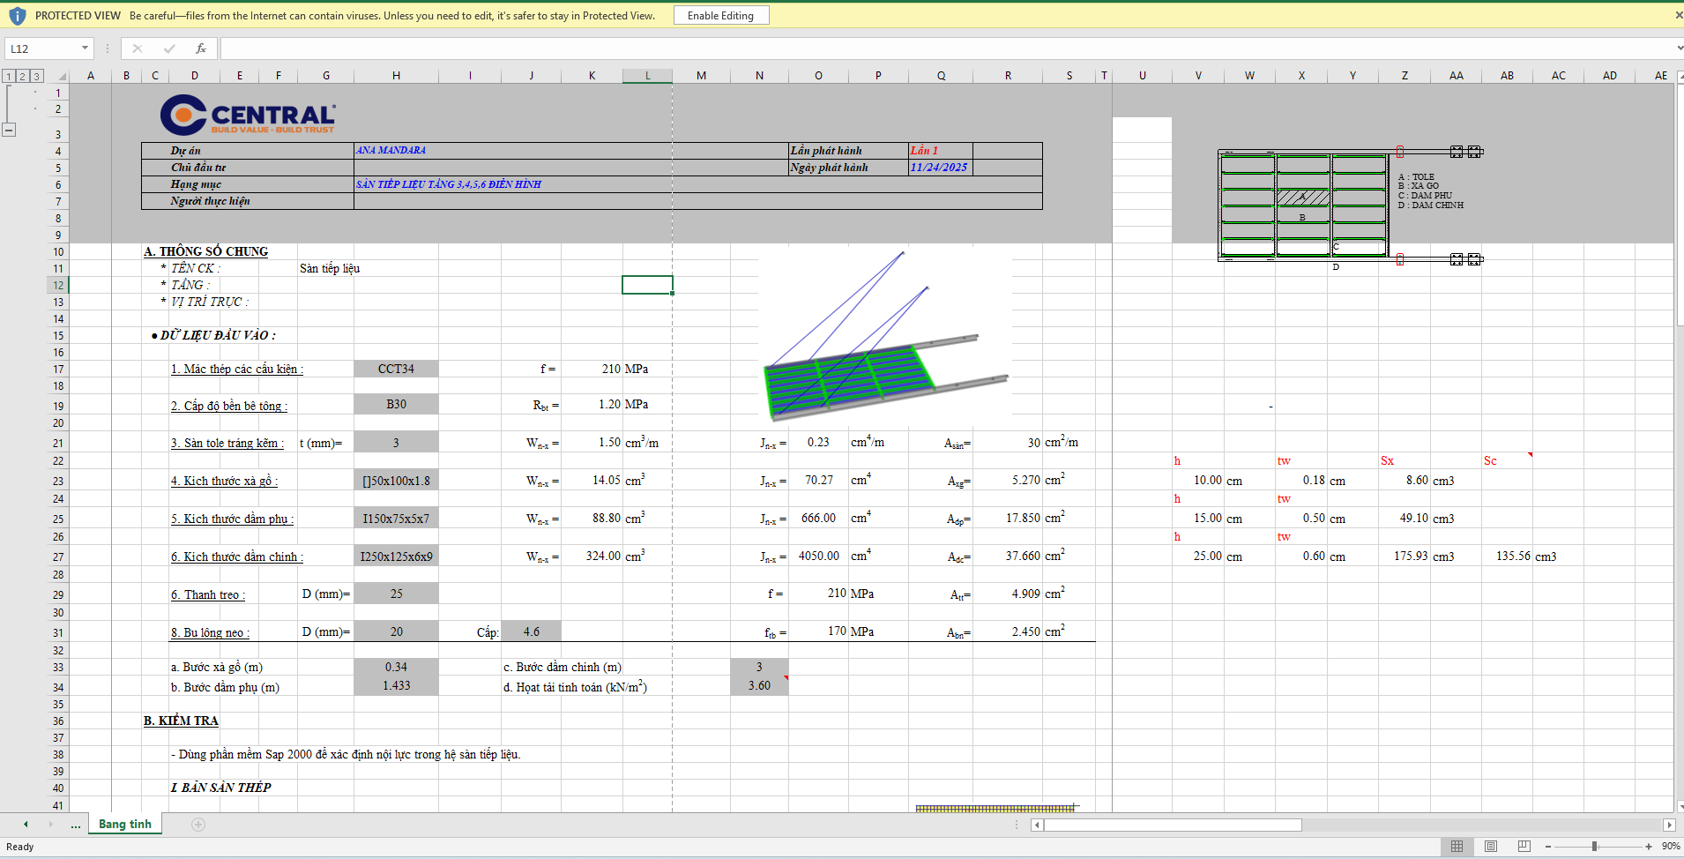The width and height of the screenshot is (1684, 859).
Task: Click the zoom out minus icon
Action: (1548, 847)
